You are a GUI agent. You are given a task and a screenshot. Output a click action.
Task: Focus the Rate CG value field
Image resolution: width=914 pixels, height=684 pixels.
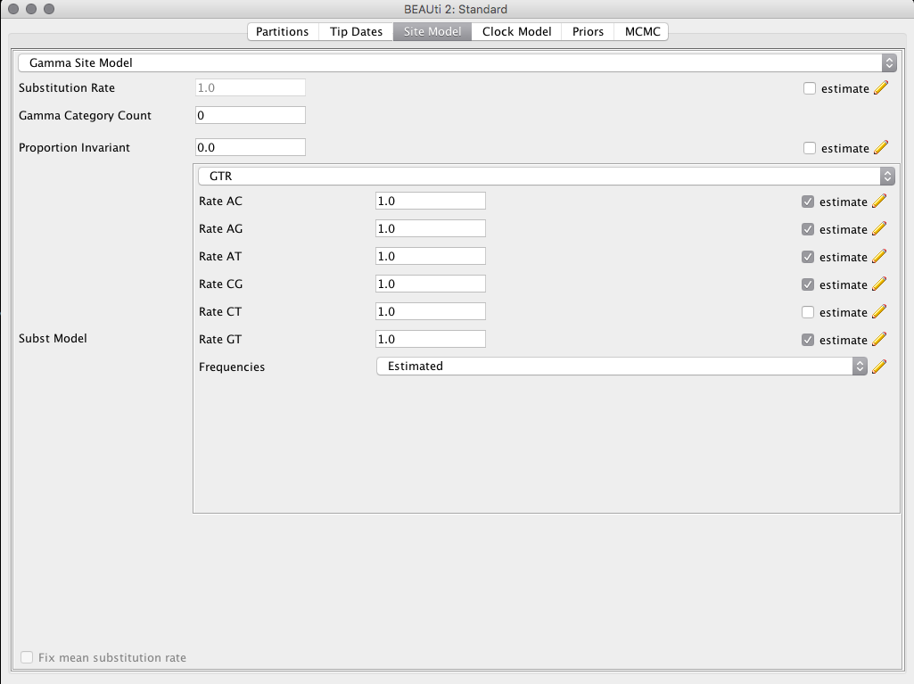[x=430, y=284]
